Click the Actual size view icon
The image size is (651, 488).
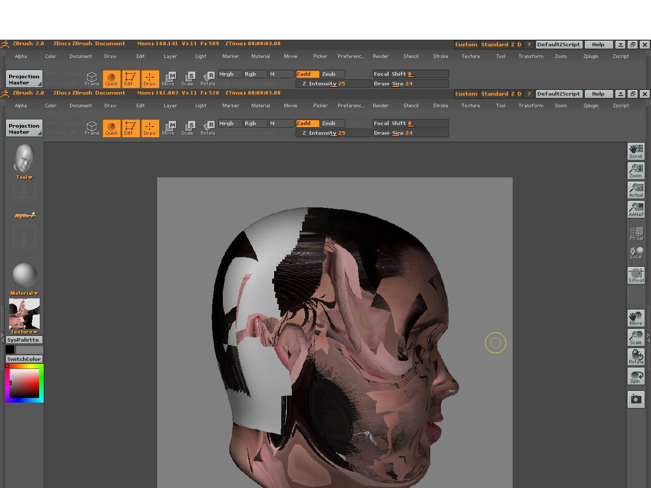[x=636, y=190]
